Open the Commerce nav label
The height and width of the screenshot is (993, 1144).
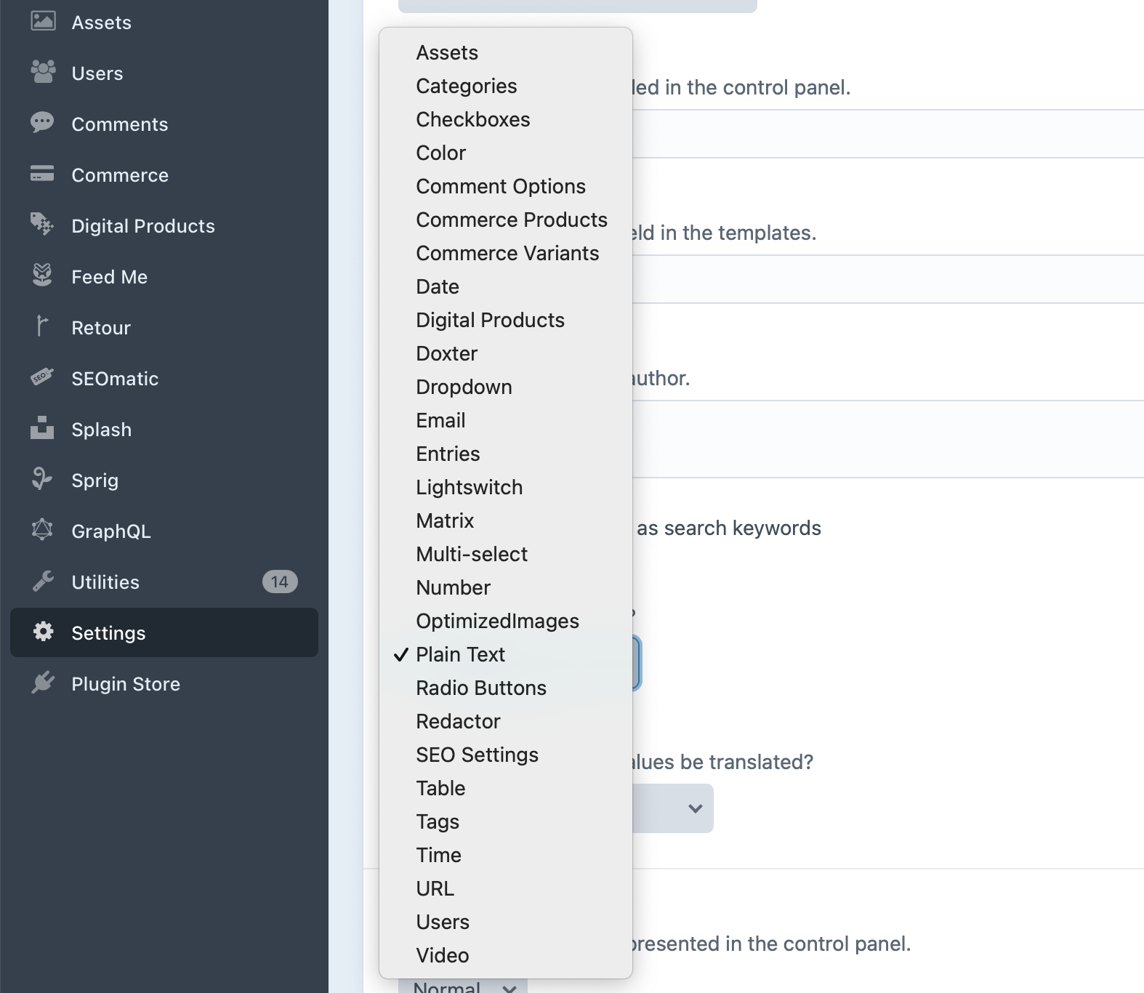click(x=120, y=175)
